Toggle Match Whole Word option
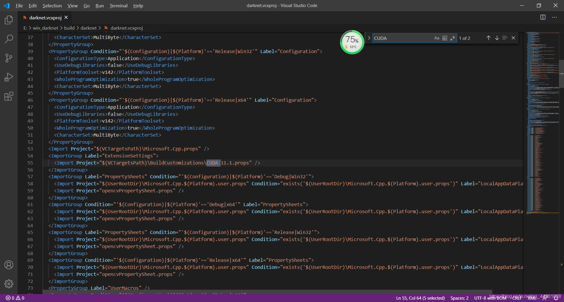The width and height of the screenshot is (564, 302). (444, 38)
